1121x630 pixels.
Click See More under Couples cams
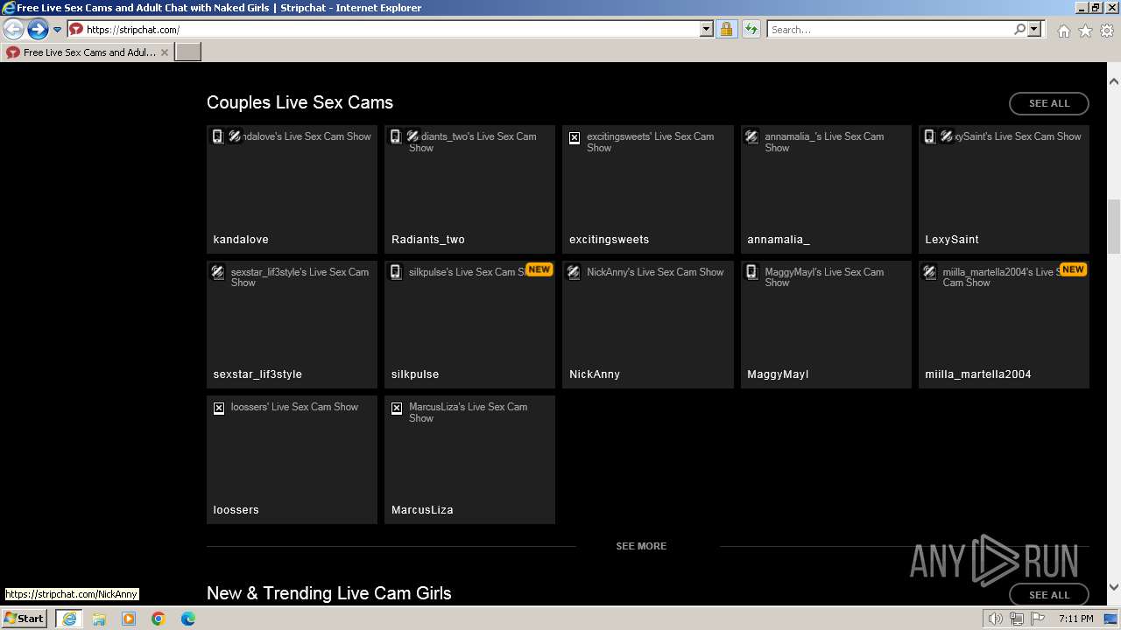[641, 546]
